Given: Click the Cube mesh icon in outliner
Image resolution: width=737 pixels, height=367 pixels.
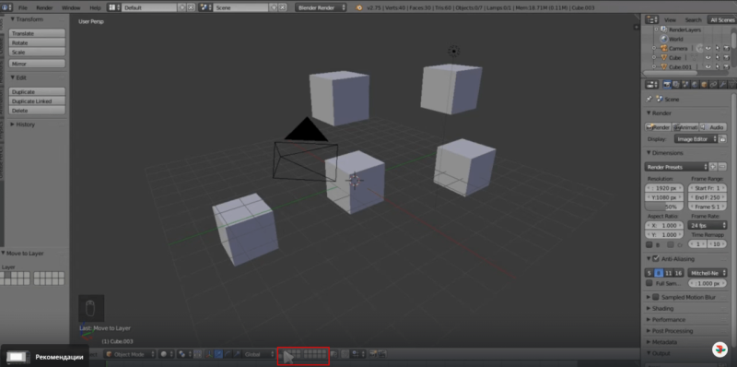Looking at the screenshot, I should (663, 58).
